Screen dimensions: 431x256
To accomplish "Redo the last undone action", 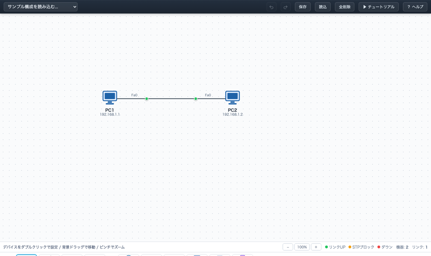I will click(286, 7).
